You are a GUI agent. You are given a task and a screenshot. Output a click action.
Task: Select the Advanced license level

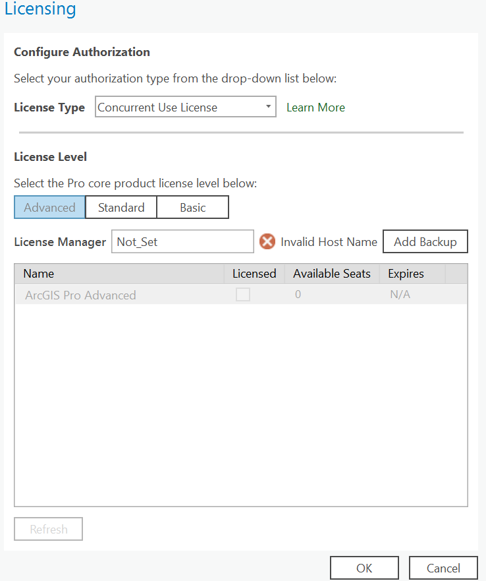tap(49, 207)
